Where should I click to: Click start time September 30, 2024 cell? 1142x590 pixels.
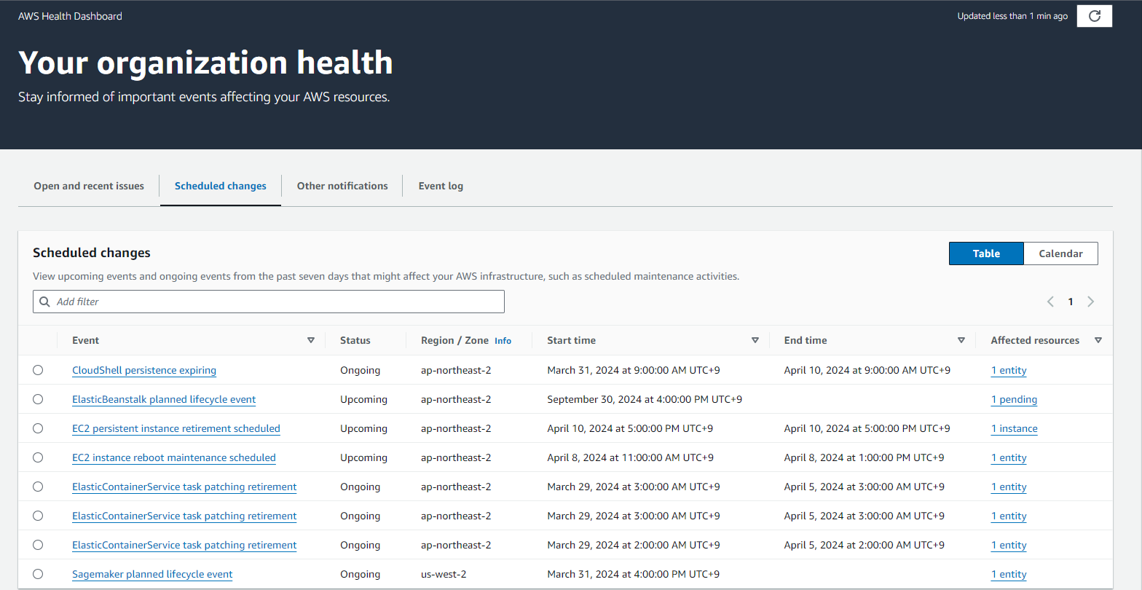645,399
